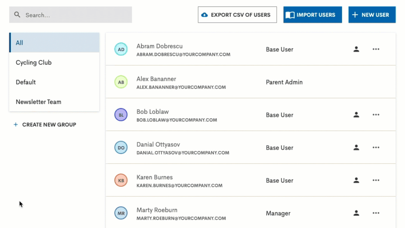Viewport: 405px width, 228px height.
Task: Click the Parent Admin role text
Action: tap(284, 82)
